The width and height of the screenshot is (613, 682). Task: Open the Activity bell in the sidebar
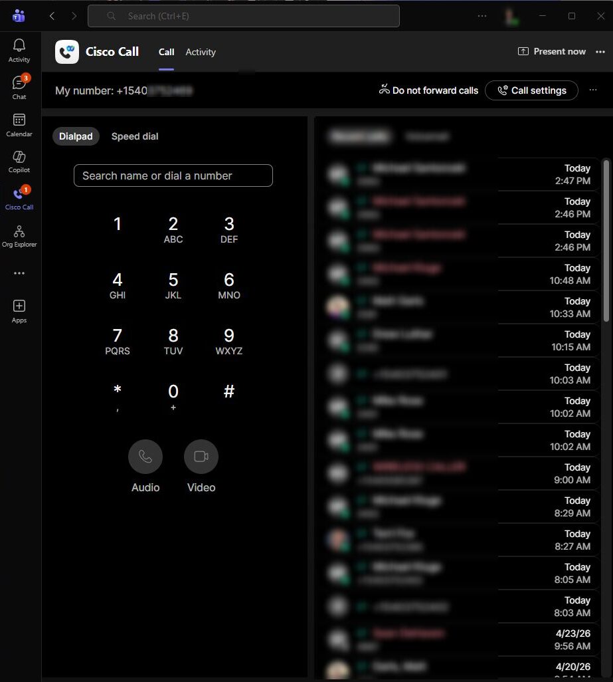(x=19, y=51)
